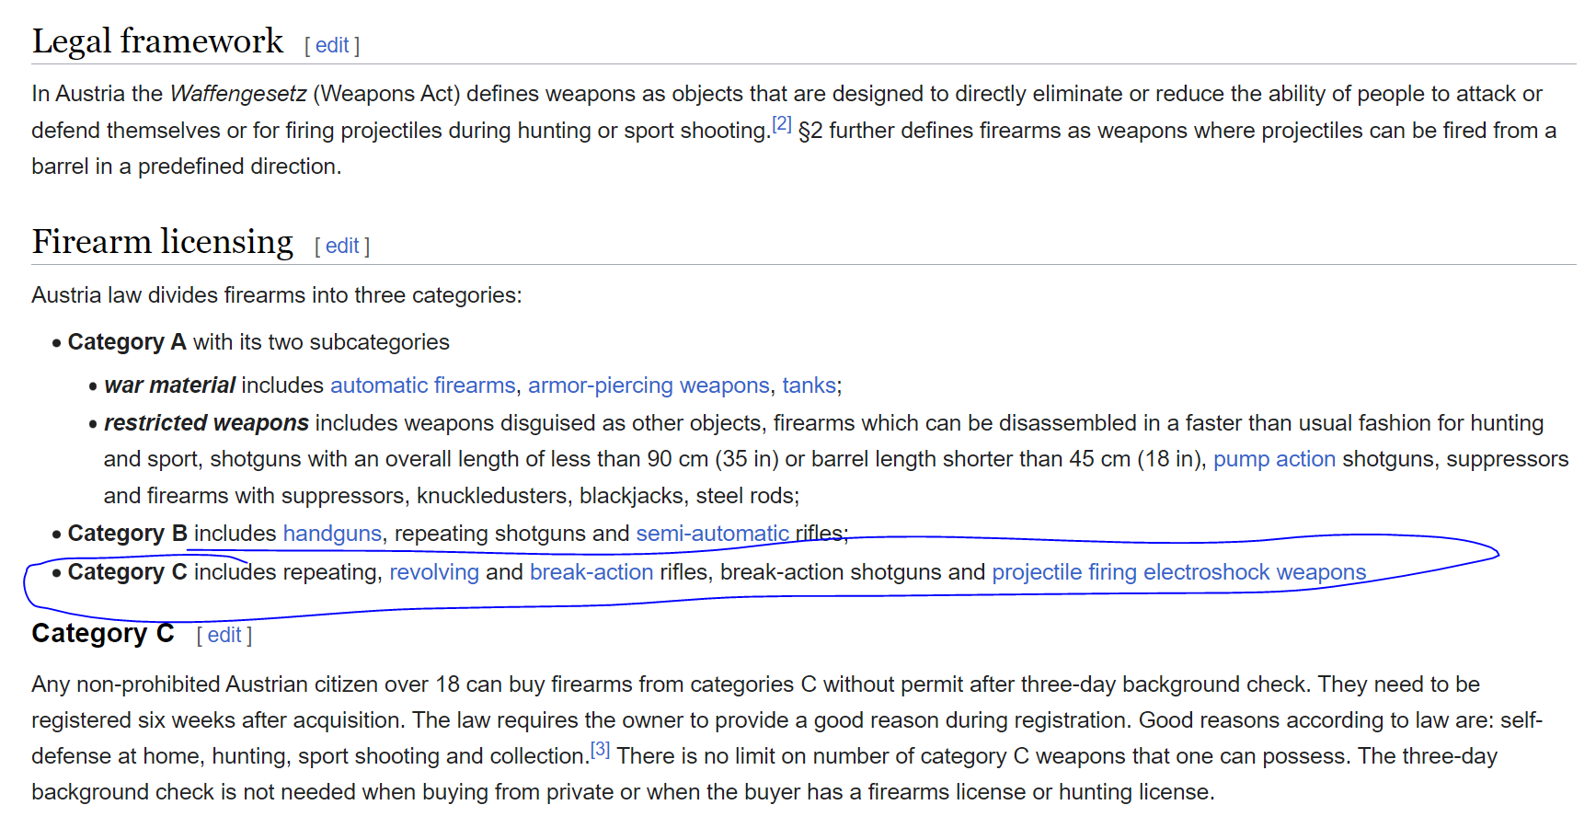1596x828 pixels.
Task: Open the handguns link
Action: (x=332, y=534)
